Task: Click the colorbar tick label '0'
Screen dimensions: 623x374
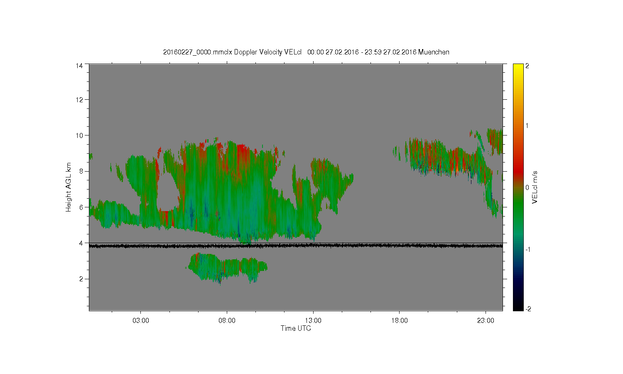Action: click(x=527, y=187)
